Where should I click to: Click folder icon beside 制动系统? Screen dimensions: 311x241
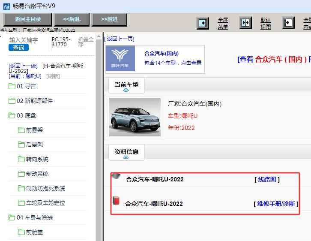[x=21, y=174]
